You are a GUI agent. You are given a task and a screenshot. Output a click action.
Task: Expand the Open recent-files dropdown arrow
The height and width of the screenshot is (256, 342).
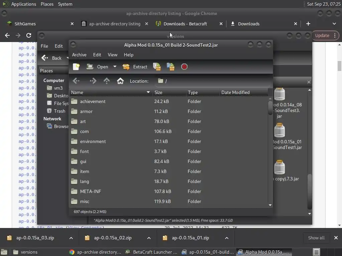pos(115,67)
